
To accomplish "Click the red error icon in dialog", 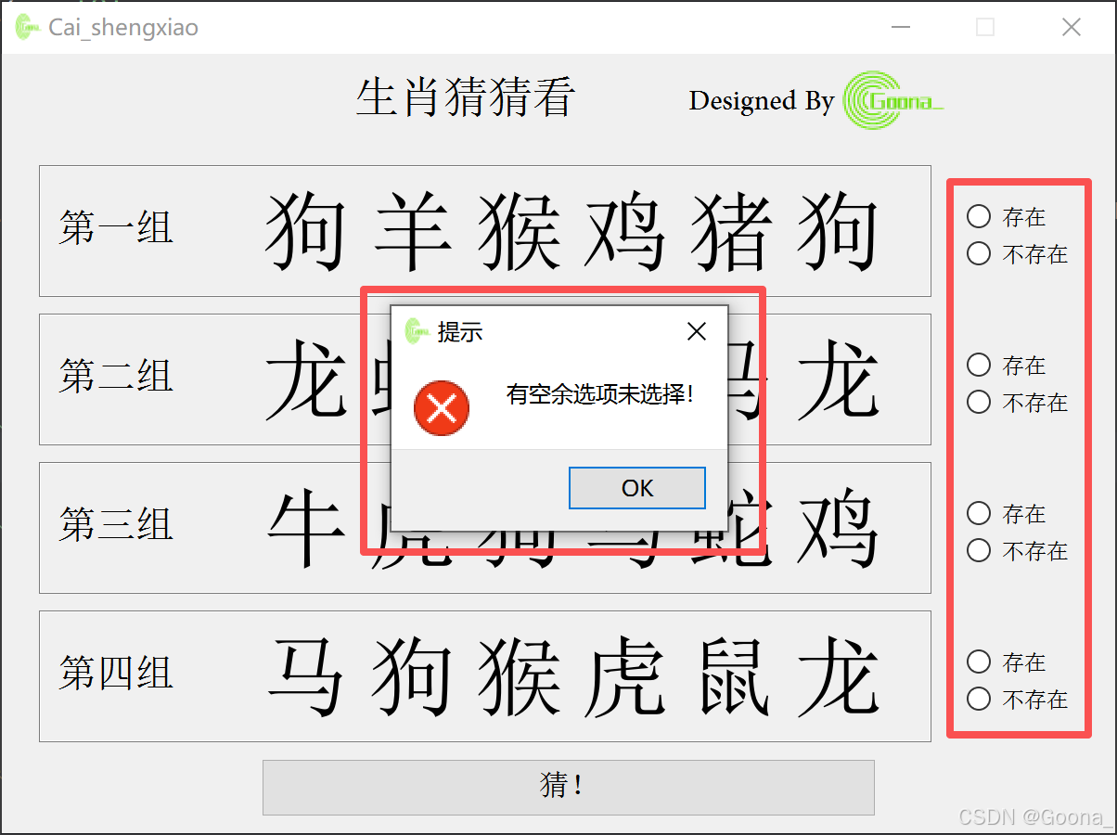I will point(442,407).
